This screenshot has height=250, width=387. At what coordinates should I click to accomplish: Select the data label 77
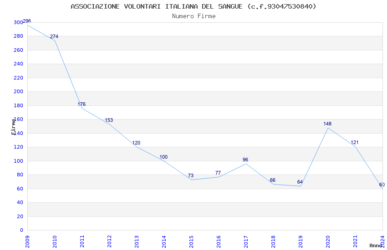coord(218,173)
